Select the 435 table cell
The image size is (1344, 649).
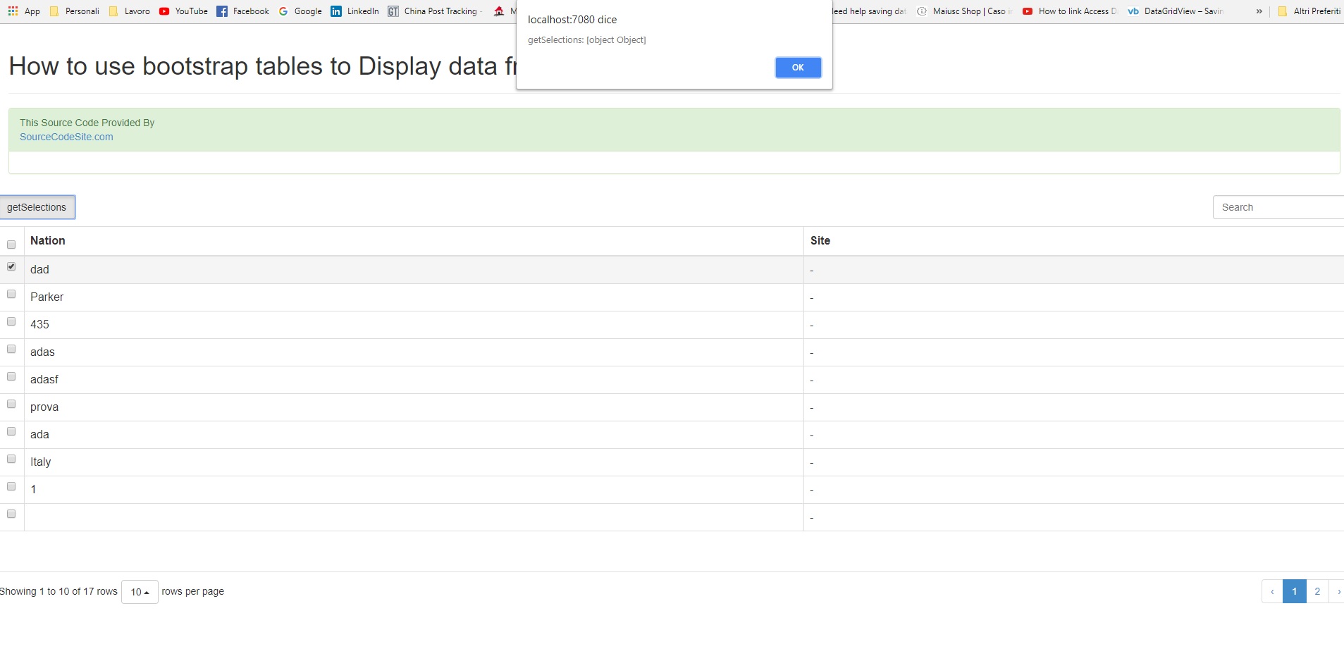coord(414,325)
